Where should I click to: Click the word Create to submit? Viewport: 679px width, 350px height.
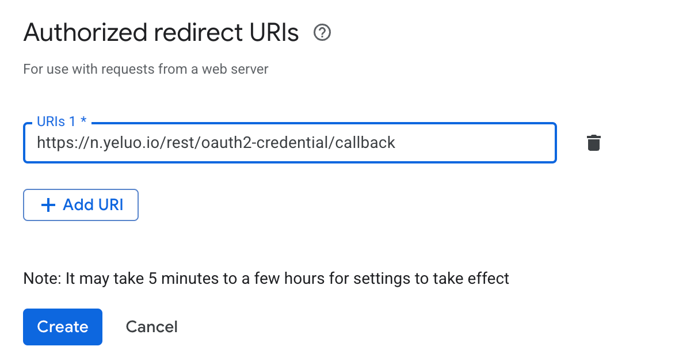(63, 327)
